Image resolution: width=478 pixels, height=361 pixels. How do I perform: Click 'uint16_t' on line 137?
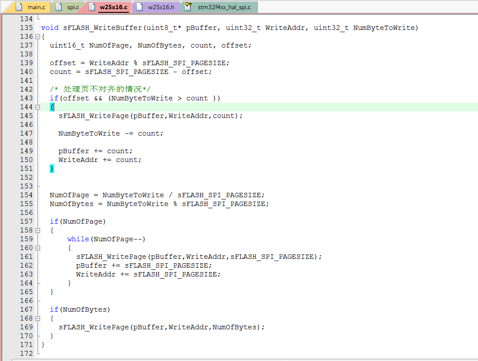click(x=67, y=45)
